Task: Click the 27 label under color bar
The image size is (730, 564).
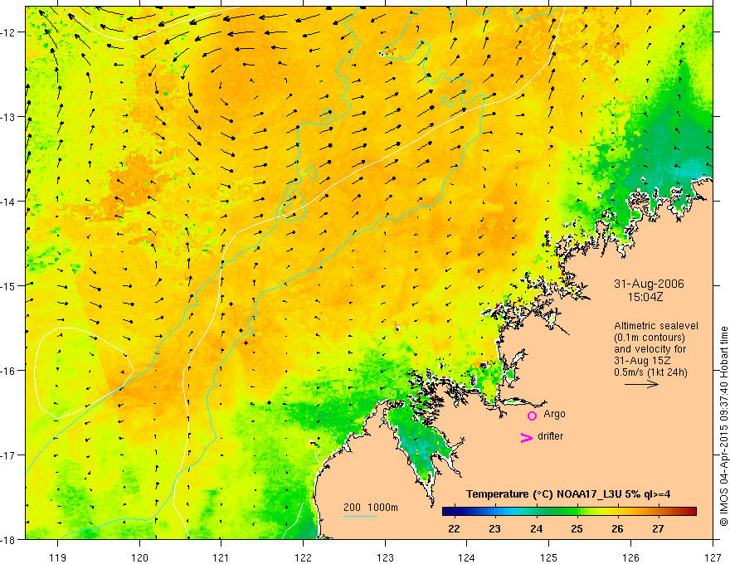Action: pos(658,529)
